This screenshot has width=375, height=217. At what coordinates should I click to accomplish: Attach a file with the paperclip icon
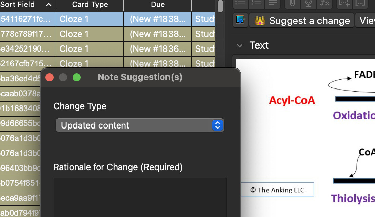(292, 3)
